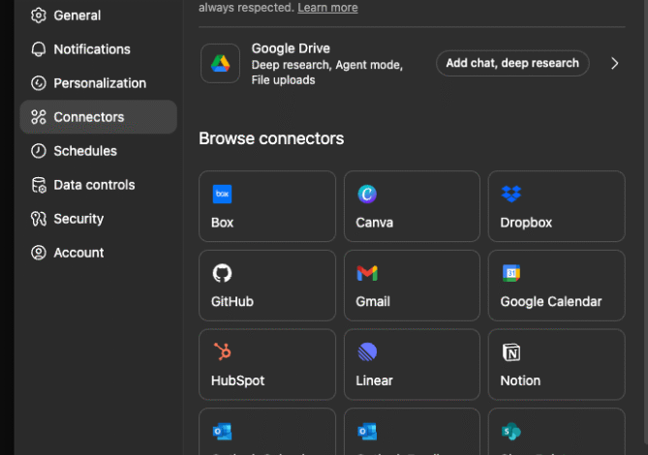Viewport: 648px width, 455px height.
Task: Switch to the Security section
Action: [78, 219]
